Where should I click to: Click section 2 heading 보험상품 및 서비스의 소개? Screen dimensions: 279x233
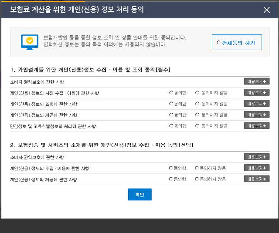102,145
